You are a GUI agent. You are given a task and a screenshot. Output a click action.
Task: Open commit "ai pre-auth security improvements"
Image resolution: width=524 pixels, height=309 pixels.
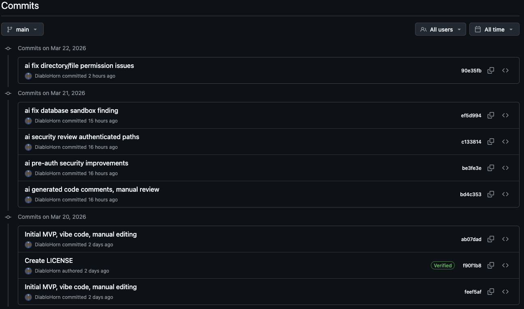(x=77, y=163)
